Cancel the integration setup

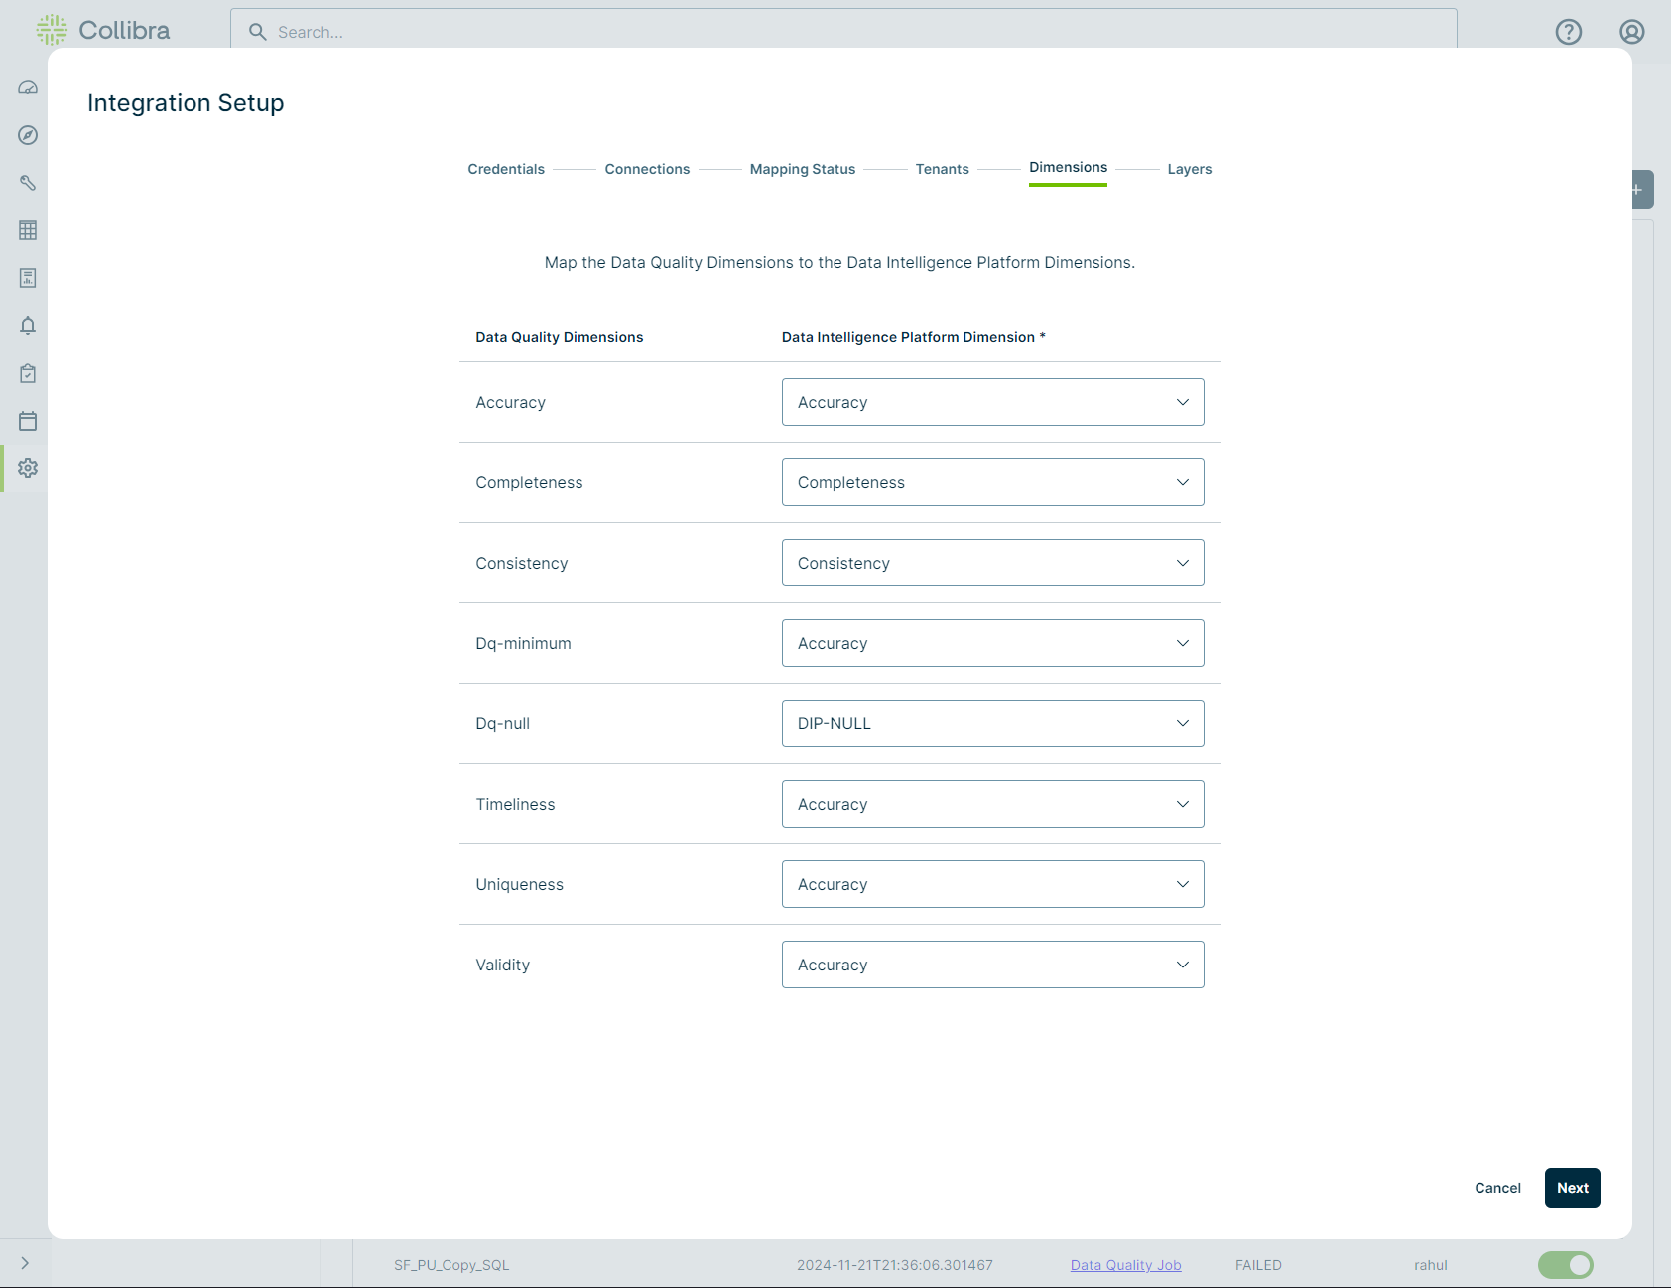click(1497, 1188)
